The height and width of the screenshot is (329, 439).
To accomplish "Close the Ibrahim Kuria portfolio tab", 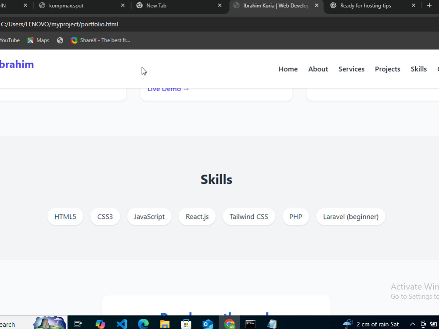I will coord(317,6).
